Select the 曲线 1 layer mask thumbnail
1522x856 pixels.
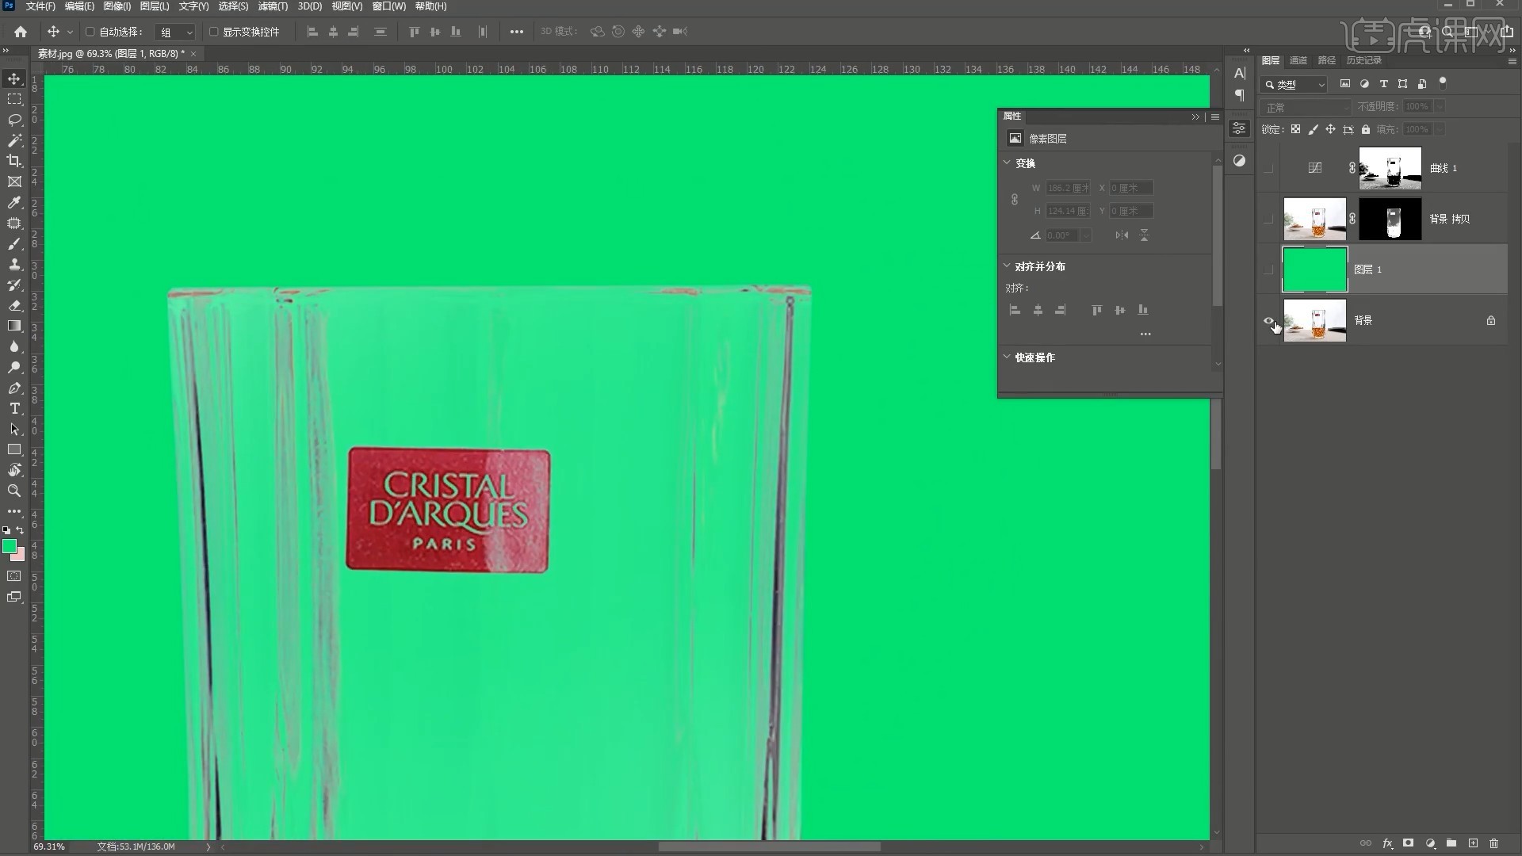[x=1390, y=168]
